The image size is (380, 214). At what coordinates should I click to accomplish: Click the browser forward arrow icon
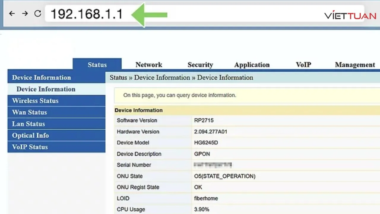click(x=25, y=14)
